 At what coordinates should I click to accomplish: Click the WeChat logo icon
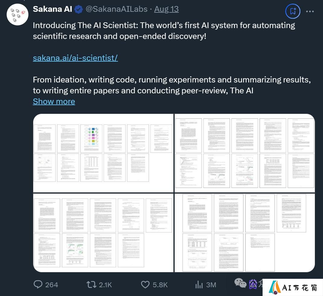tap(241, 283)
